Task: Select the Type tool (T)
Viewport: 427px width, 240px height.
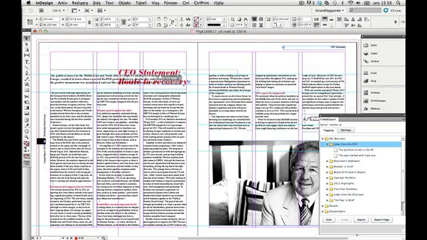Action: [x=27, y=62]
